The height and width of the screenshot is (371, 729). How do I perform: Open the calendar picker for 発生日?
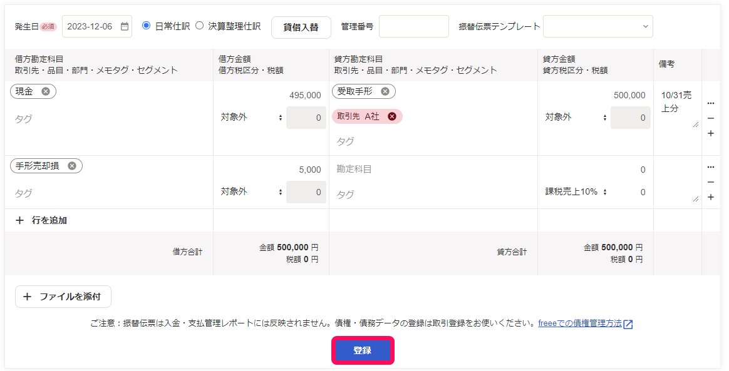pyautogui.click(x=125, y=26)
